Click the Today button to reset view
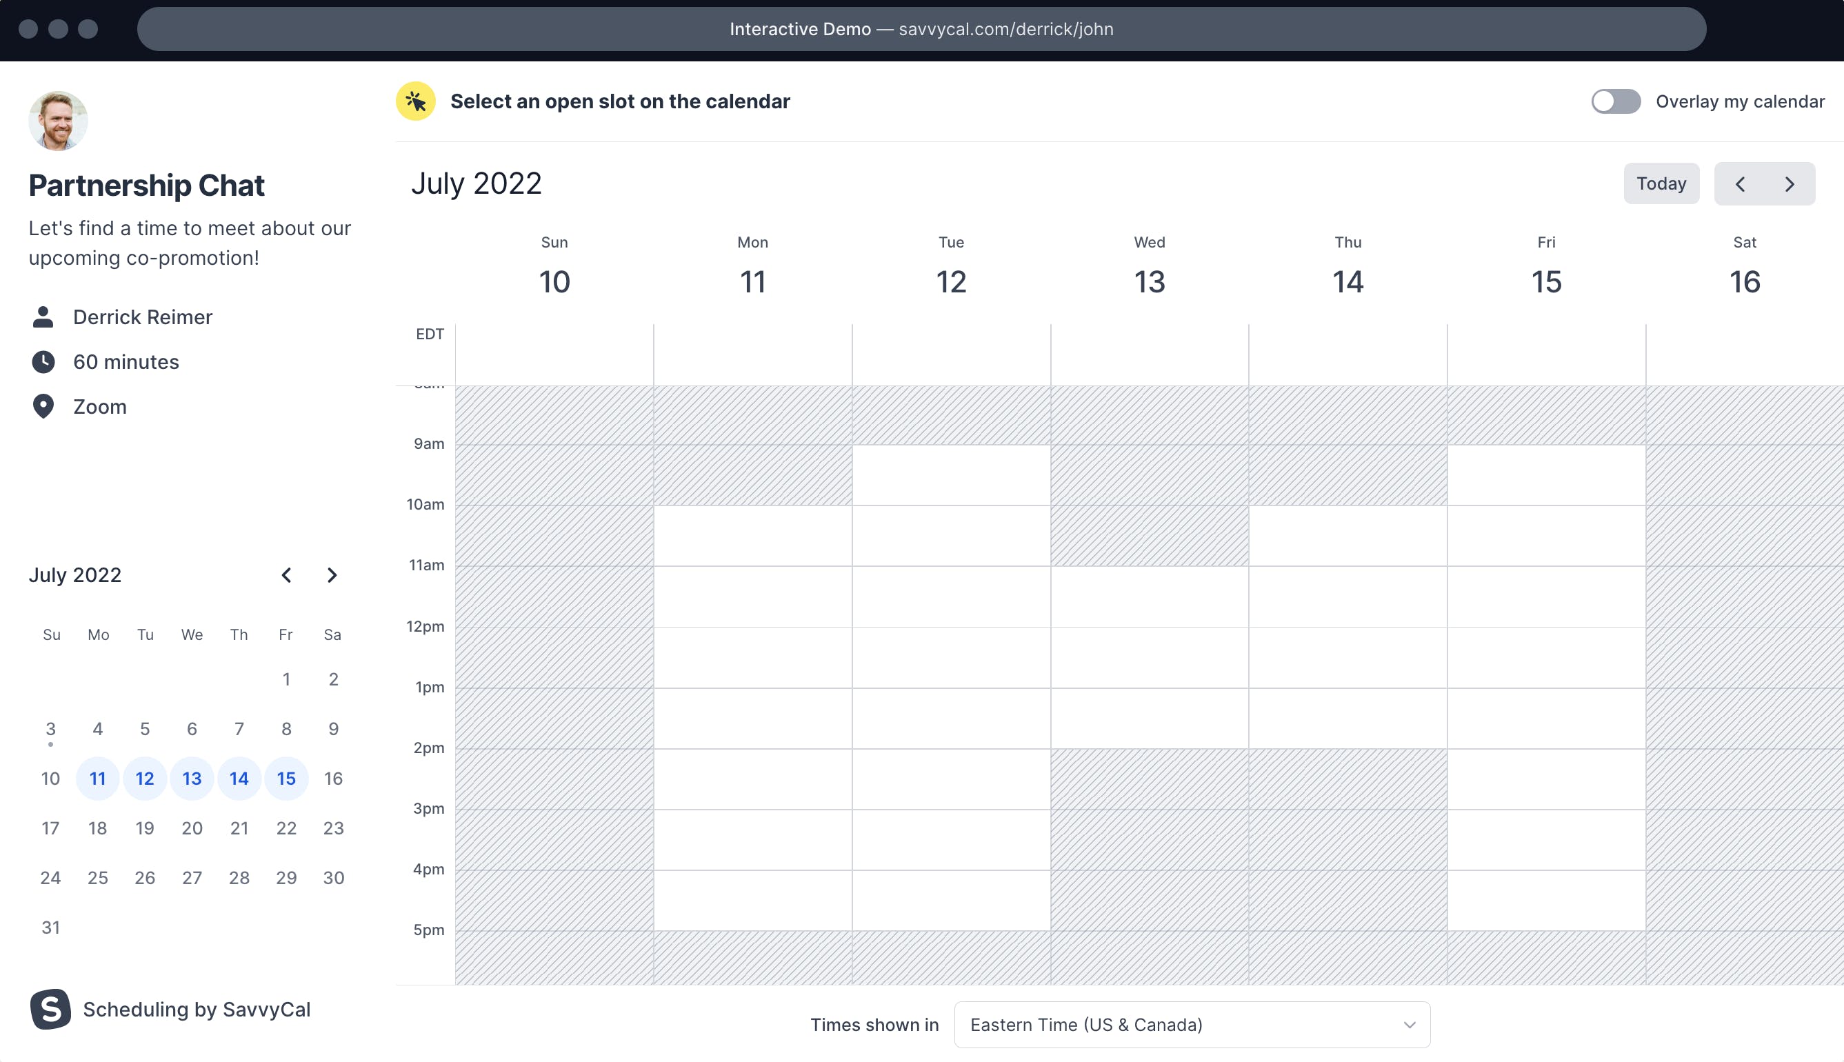Image resolution: width=1844 pixels, height=1062 pixels. coord(1661,183)
